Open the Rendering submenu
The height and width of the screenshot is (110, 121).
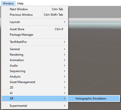[34, 55]
